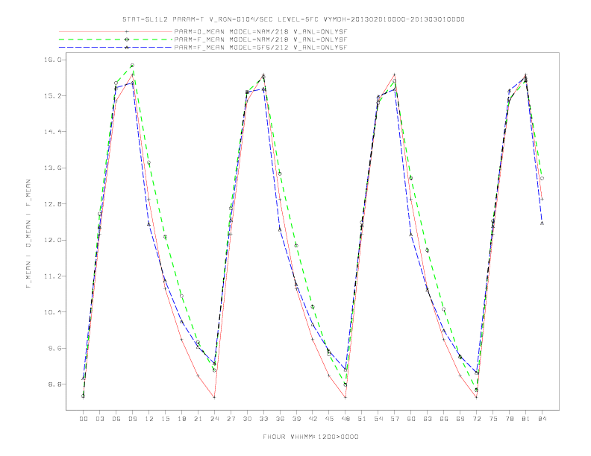This screenshot has width=591, height=456.
Task: Select legend text PARM=F_MEAN MODEL=GFS/212
Action: tap(231, 48)
